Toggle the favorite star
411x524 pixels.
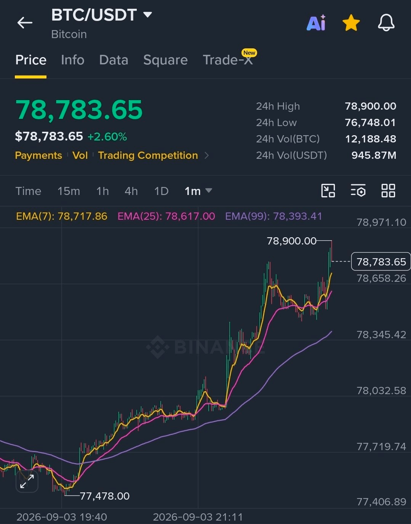(x=351, y=23)
